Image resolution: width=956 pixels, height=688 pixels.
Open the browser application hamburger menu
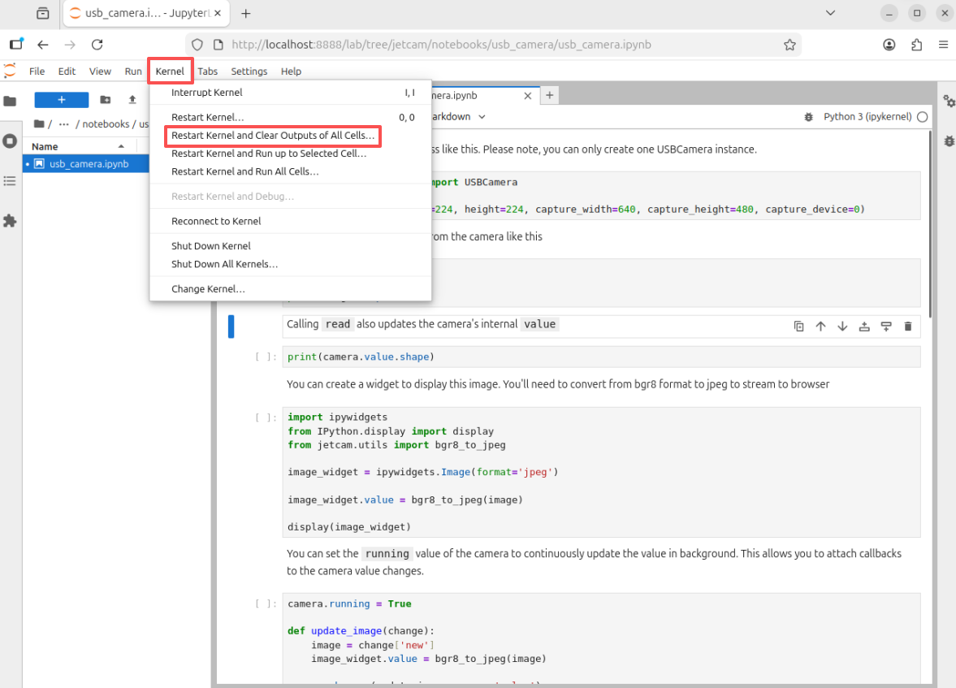tap(943, 45)
